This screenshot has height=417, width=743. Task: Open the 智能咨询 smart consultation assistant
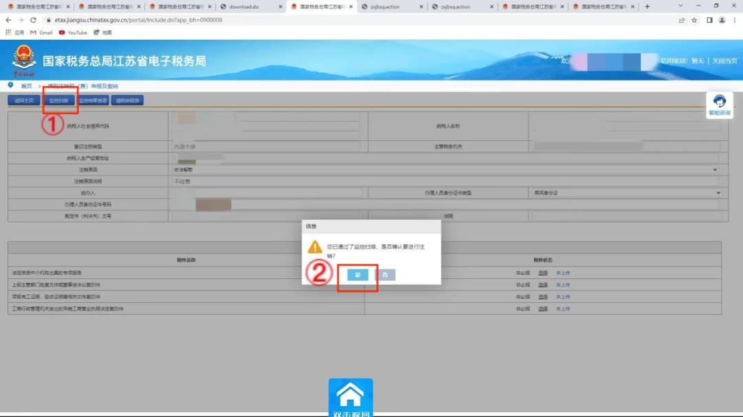pyautogui.click(x=718, y=104)
